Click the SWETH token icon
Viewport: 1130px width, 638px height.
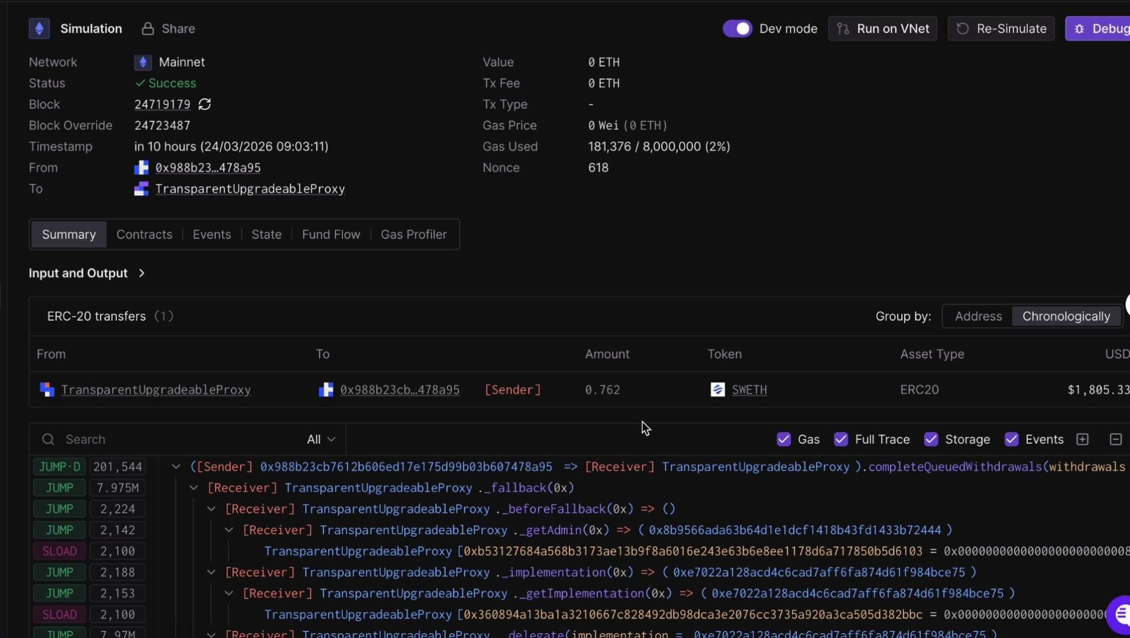(717, 390)
